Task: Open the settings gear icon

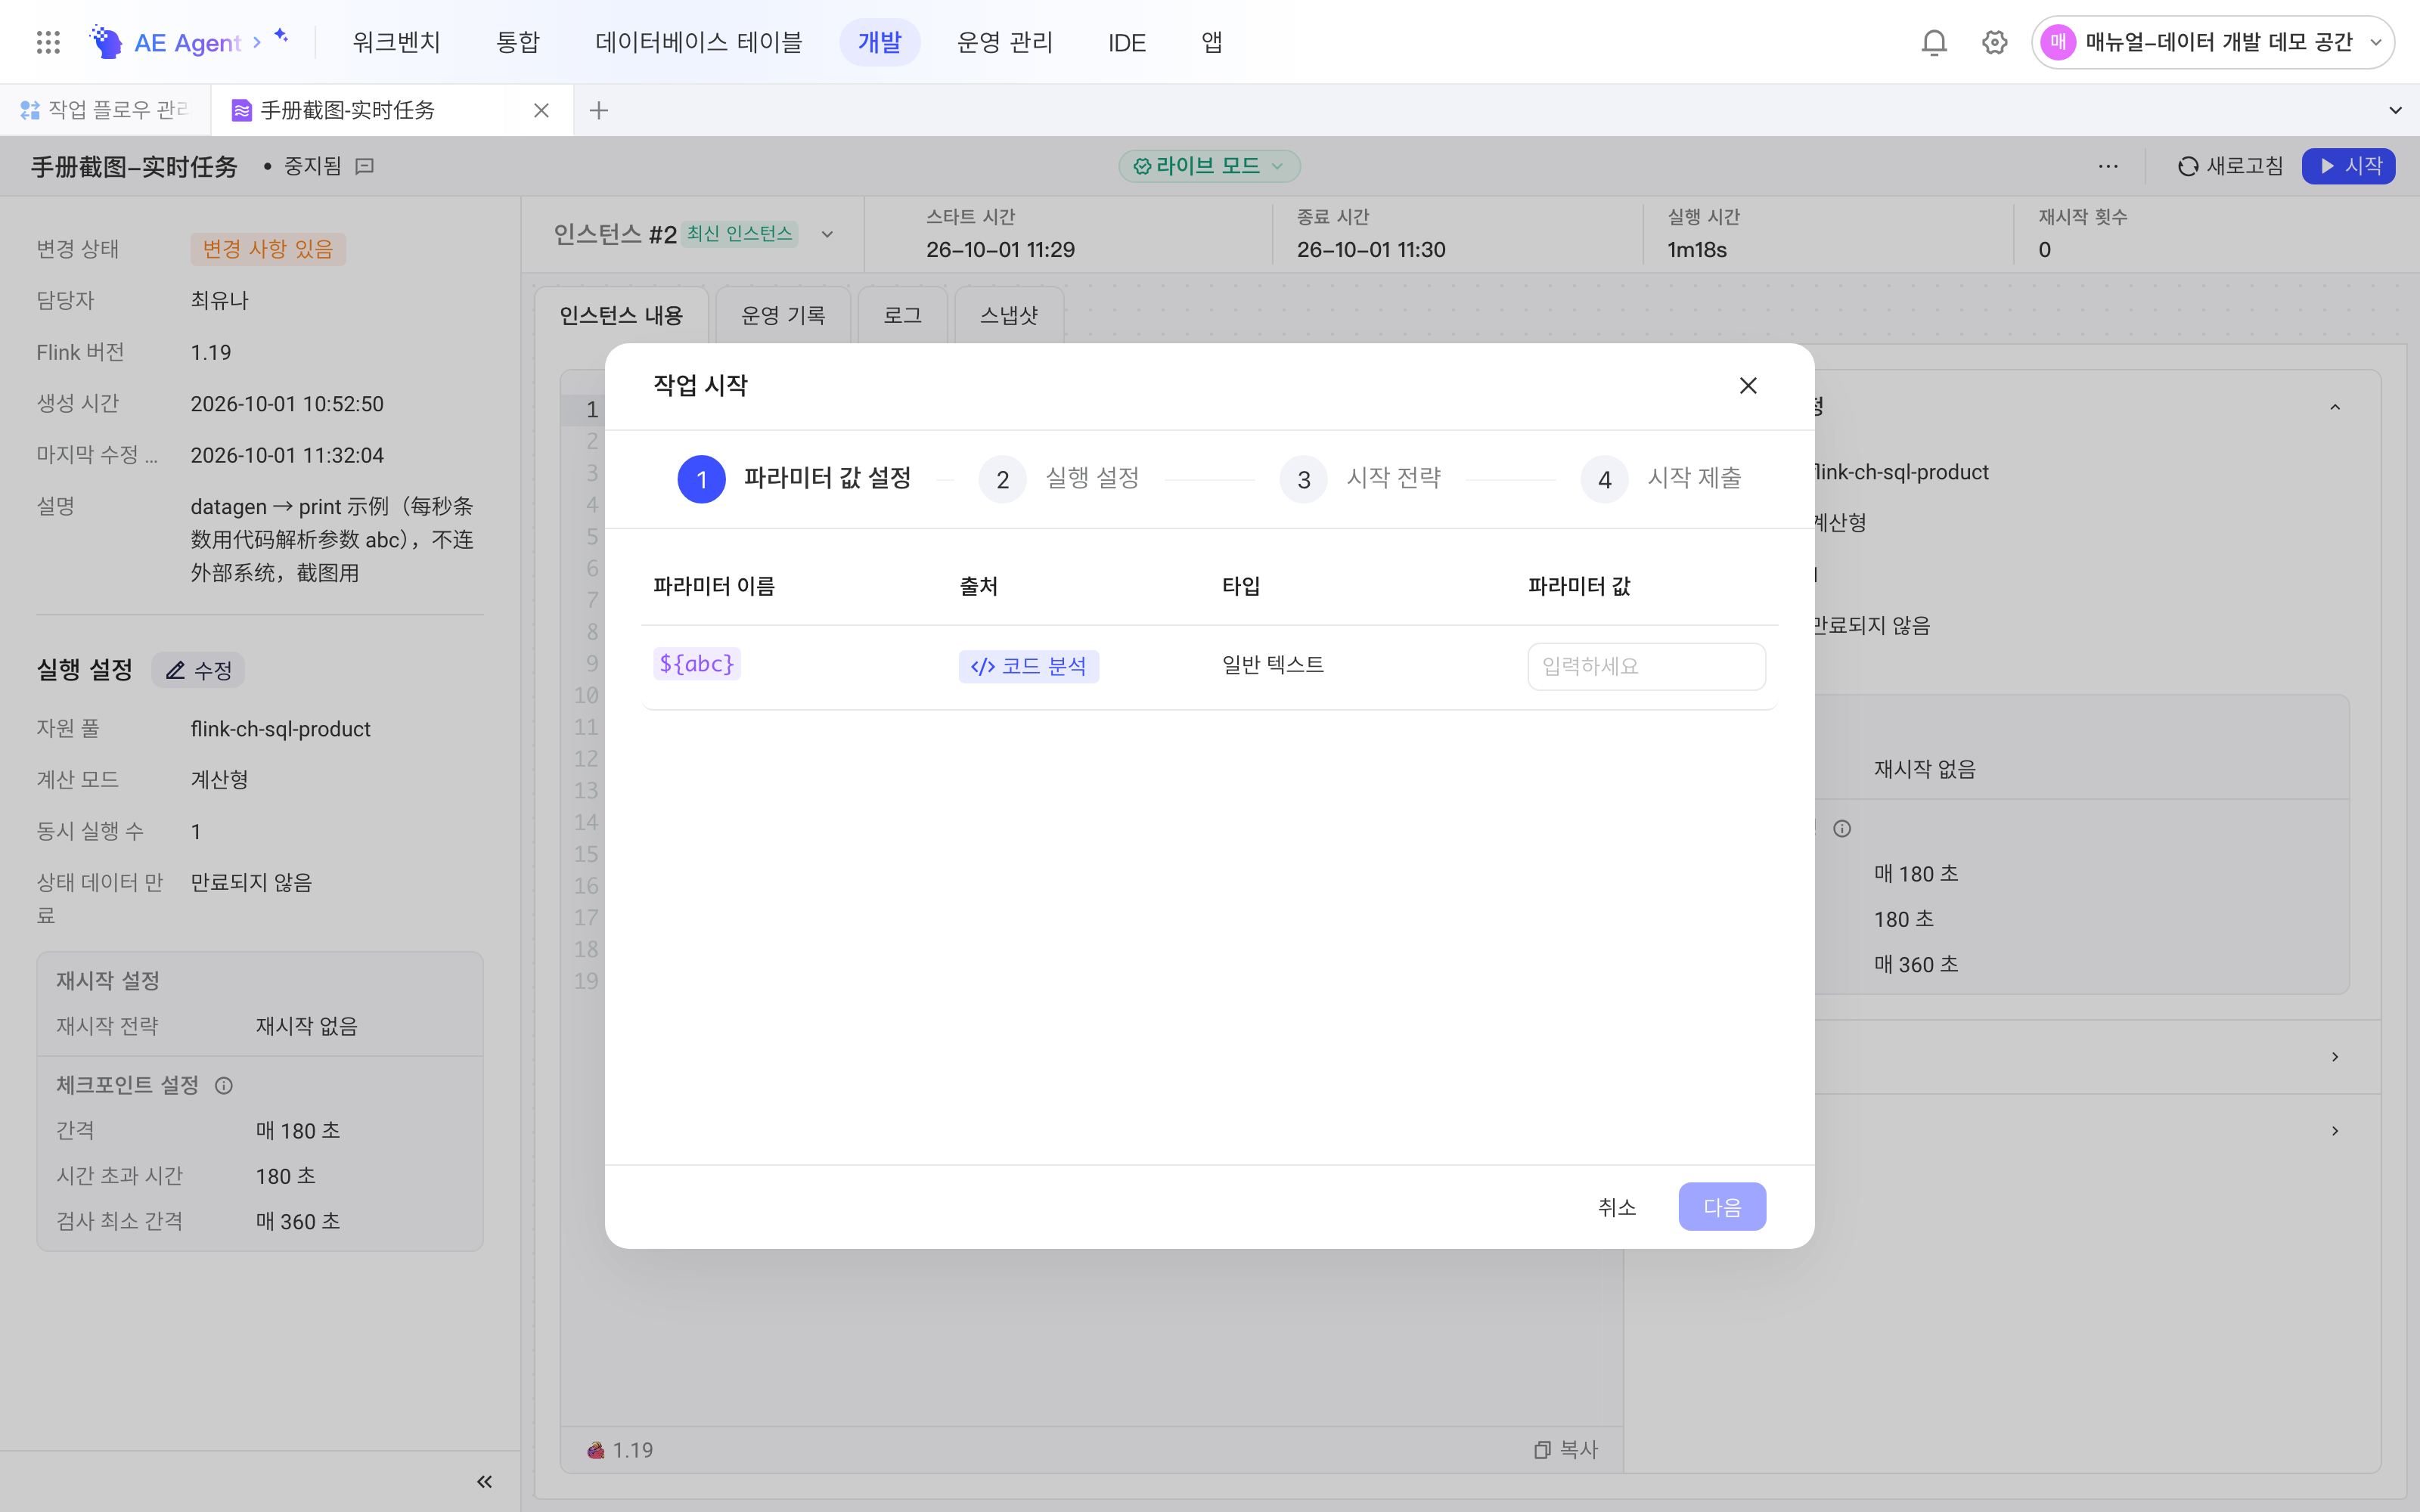Action: coord(1994,42)
